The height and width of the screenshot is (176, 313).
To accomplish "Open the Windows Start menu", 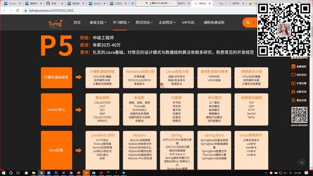I will pos(3,173).
